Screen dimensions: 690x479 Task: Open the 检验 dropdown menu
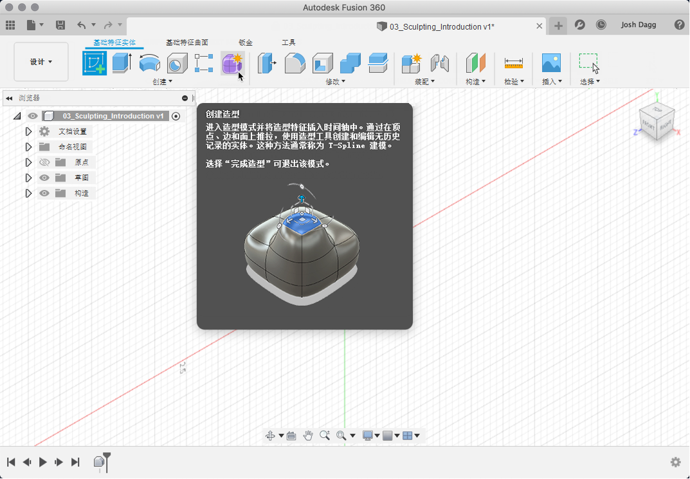pyautogui.click(x=514, y=82)
